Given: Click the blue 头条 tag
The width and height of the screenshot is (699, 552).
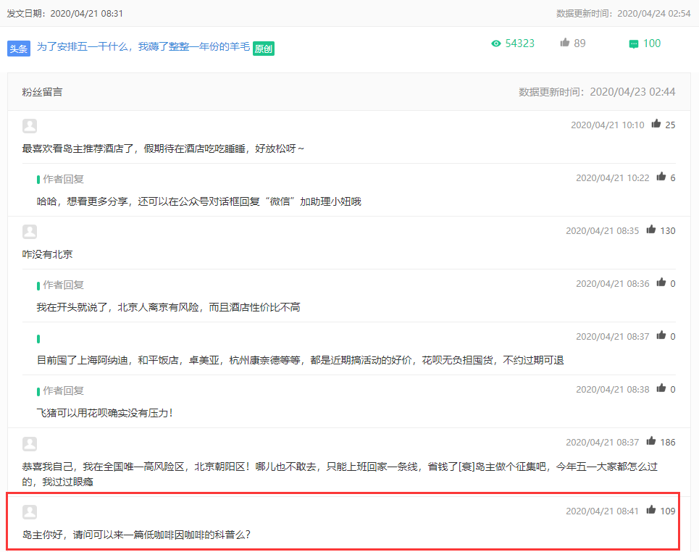Looking at the screenshot, I should tap(19, 49).
